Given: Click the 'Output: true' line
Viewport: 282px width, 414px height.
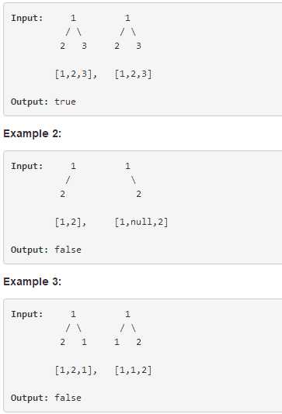Looking at the screenshot, I should point(44,102).
